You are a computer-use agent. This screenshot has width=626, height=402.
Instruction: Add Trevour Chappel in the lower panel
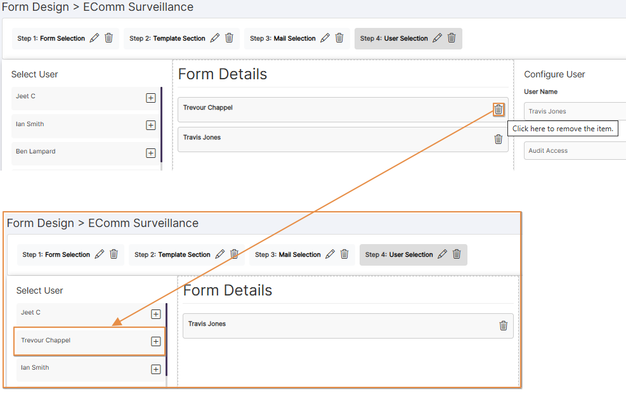tap(155, 341)
